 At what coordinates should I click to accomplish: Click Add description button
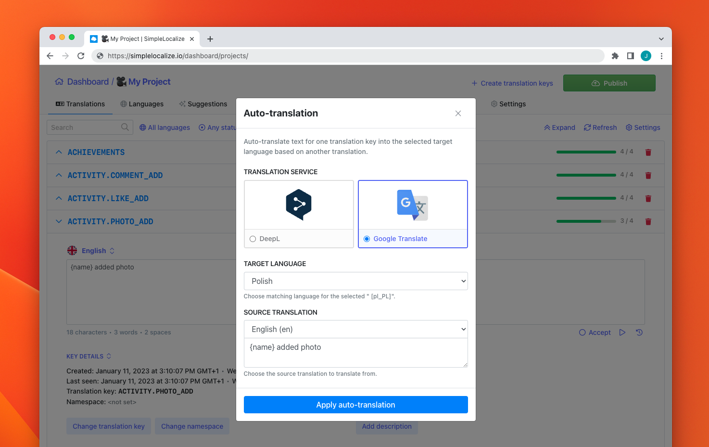tap(387, 426)
